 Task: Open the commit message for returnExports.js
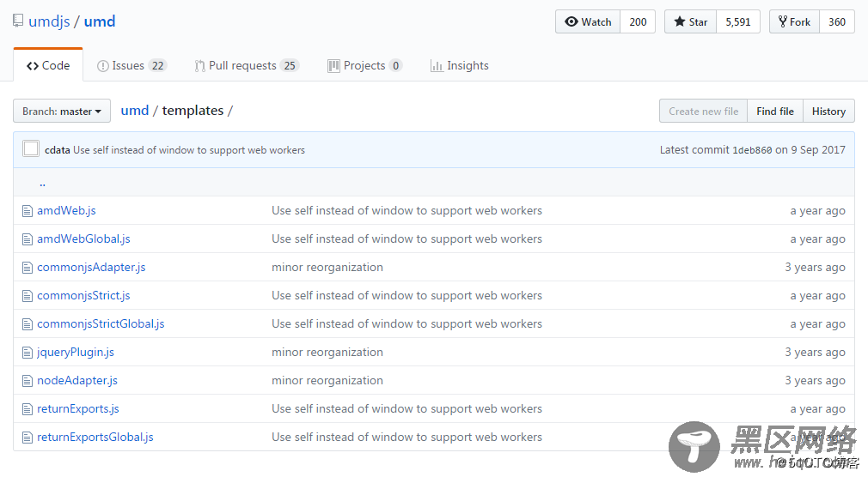(406, 409)
